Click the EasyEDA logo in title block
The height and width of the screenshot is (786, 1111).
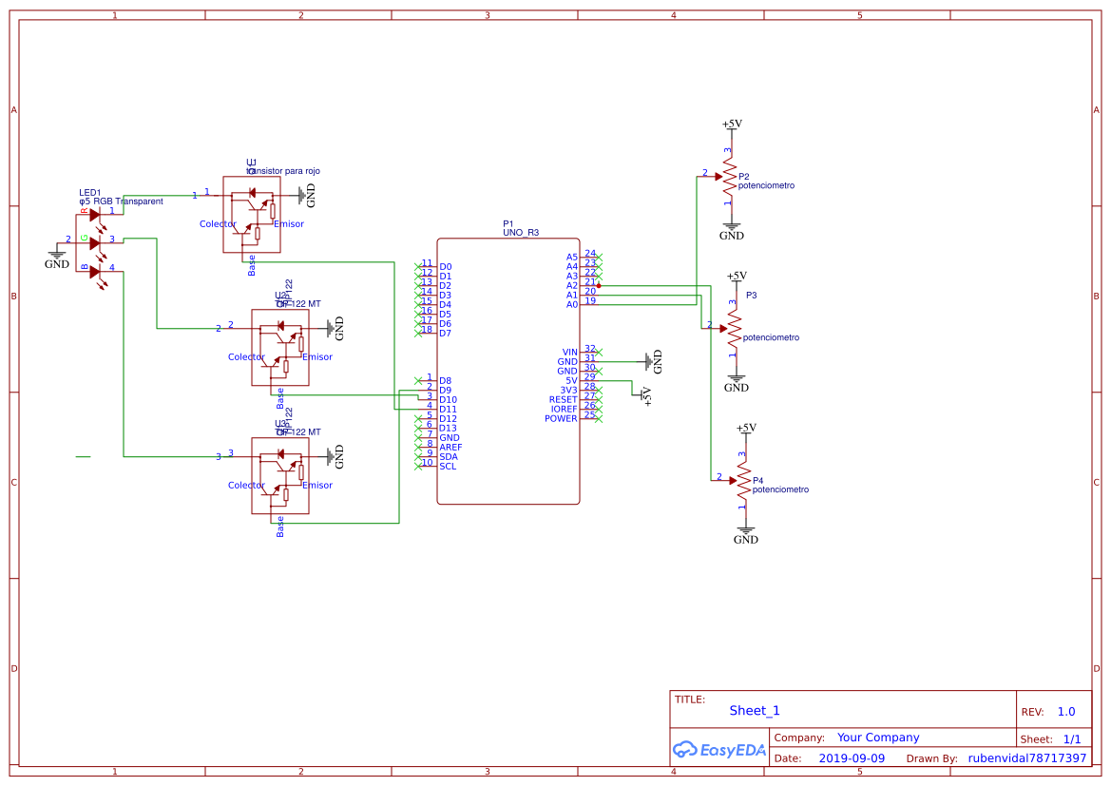tap(719, 749)
